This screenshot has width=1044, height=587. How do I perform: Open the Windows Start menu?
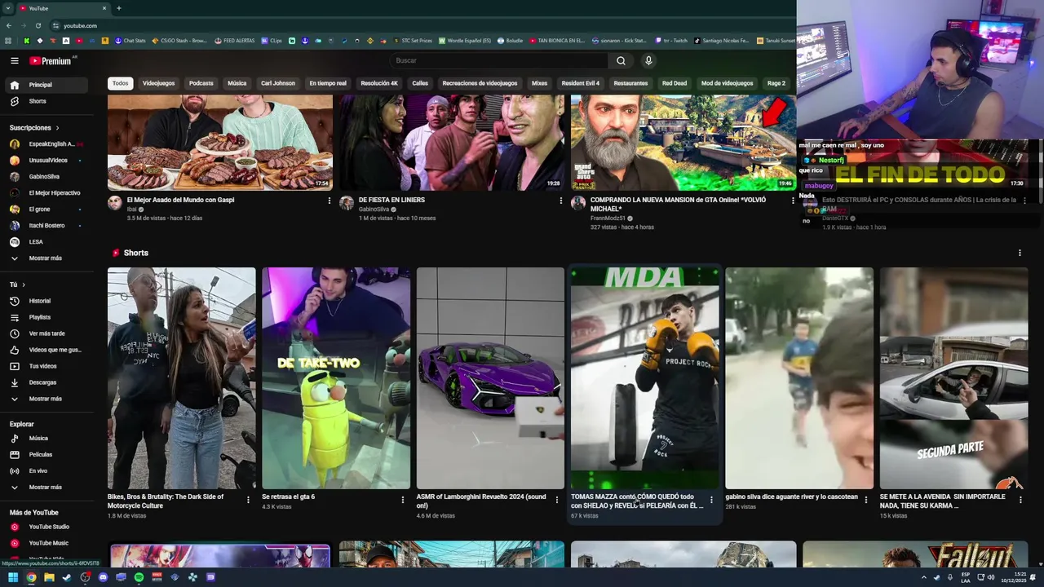13,577
